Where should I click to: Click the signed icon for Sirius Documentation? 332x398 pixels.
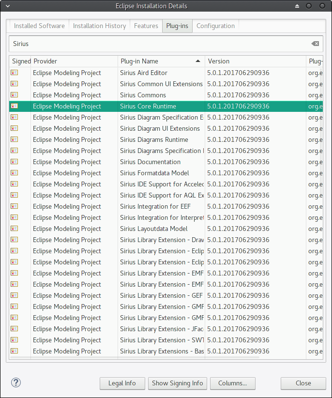14,162
